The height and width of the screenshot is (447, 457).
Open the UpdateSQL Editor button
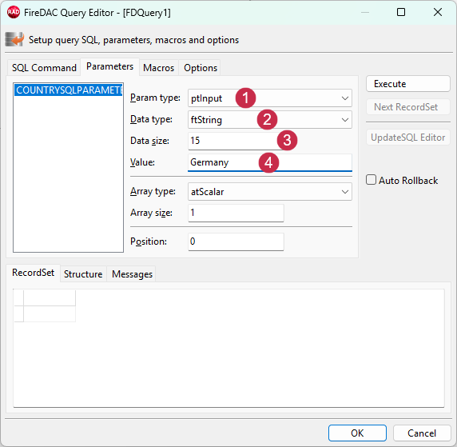[x=408, y=138]
